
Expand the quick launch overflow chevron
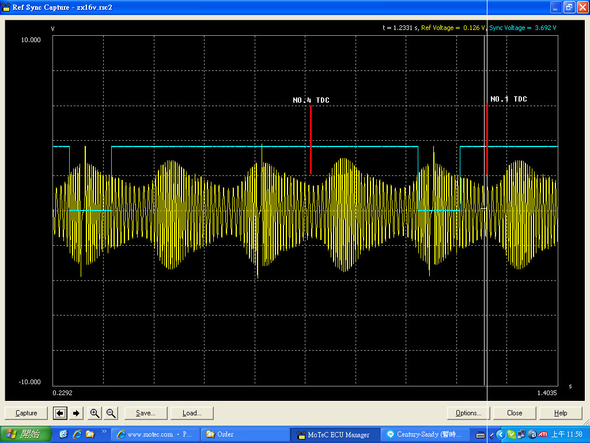pos(104,431)
